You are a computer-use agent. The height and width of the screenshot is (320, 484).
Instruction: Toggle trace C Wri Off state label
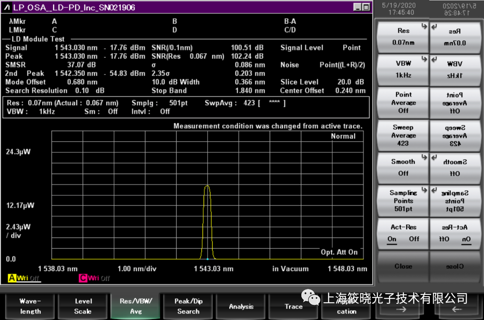click(99, 278)
